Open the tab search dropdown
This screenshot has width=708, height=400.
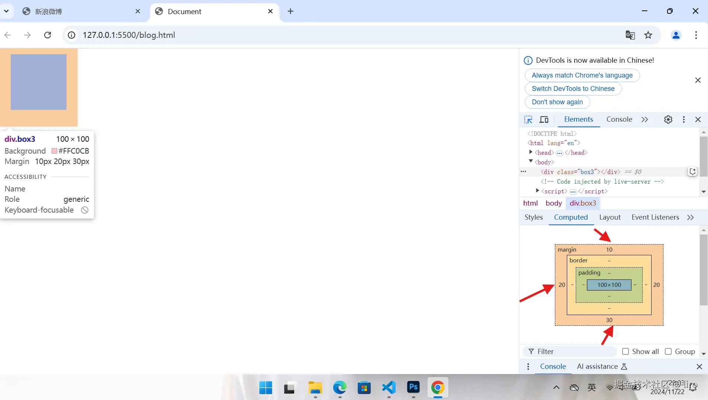pyautogui.click(x=6, y=11)
